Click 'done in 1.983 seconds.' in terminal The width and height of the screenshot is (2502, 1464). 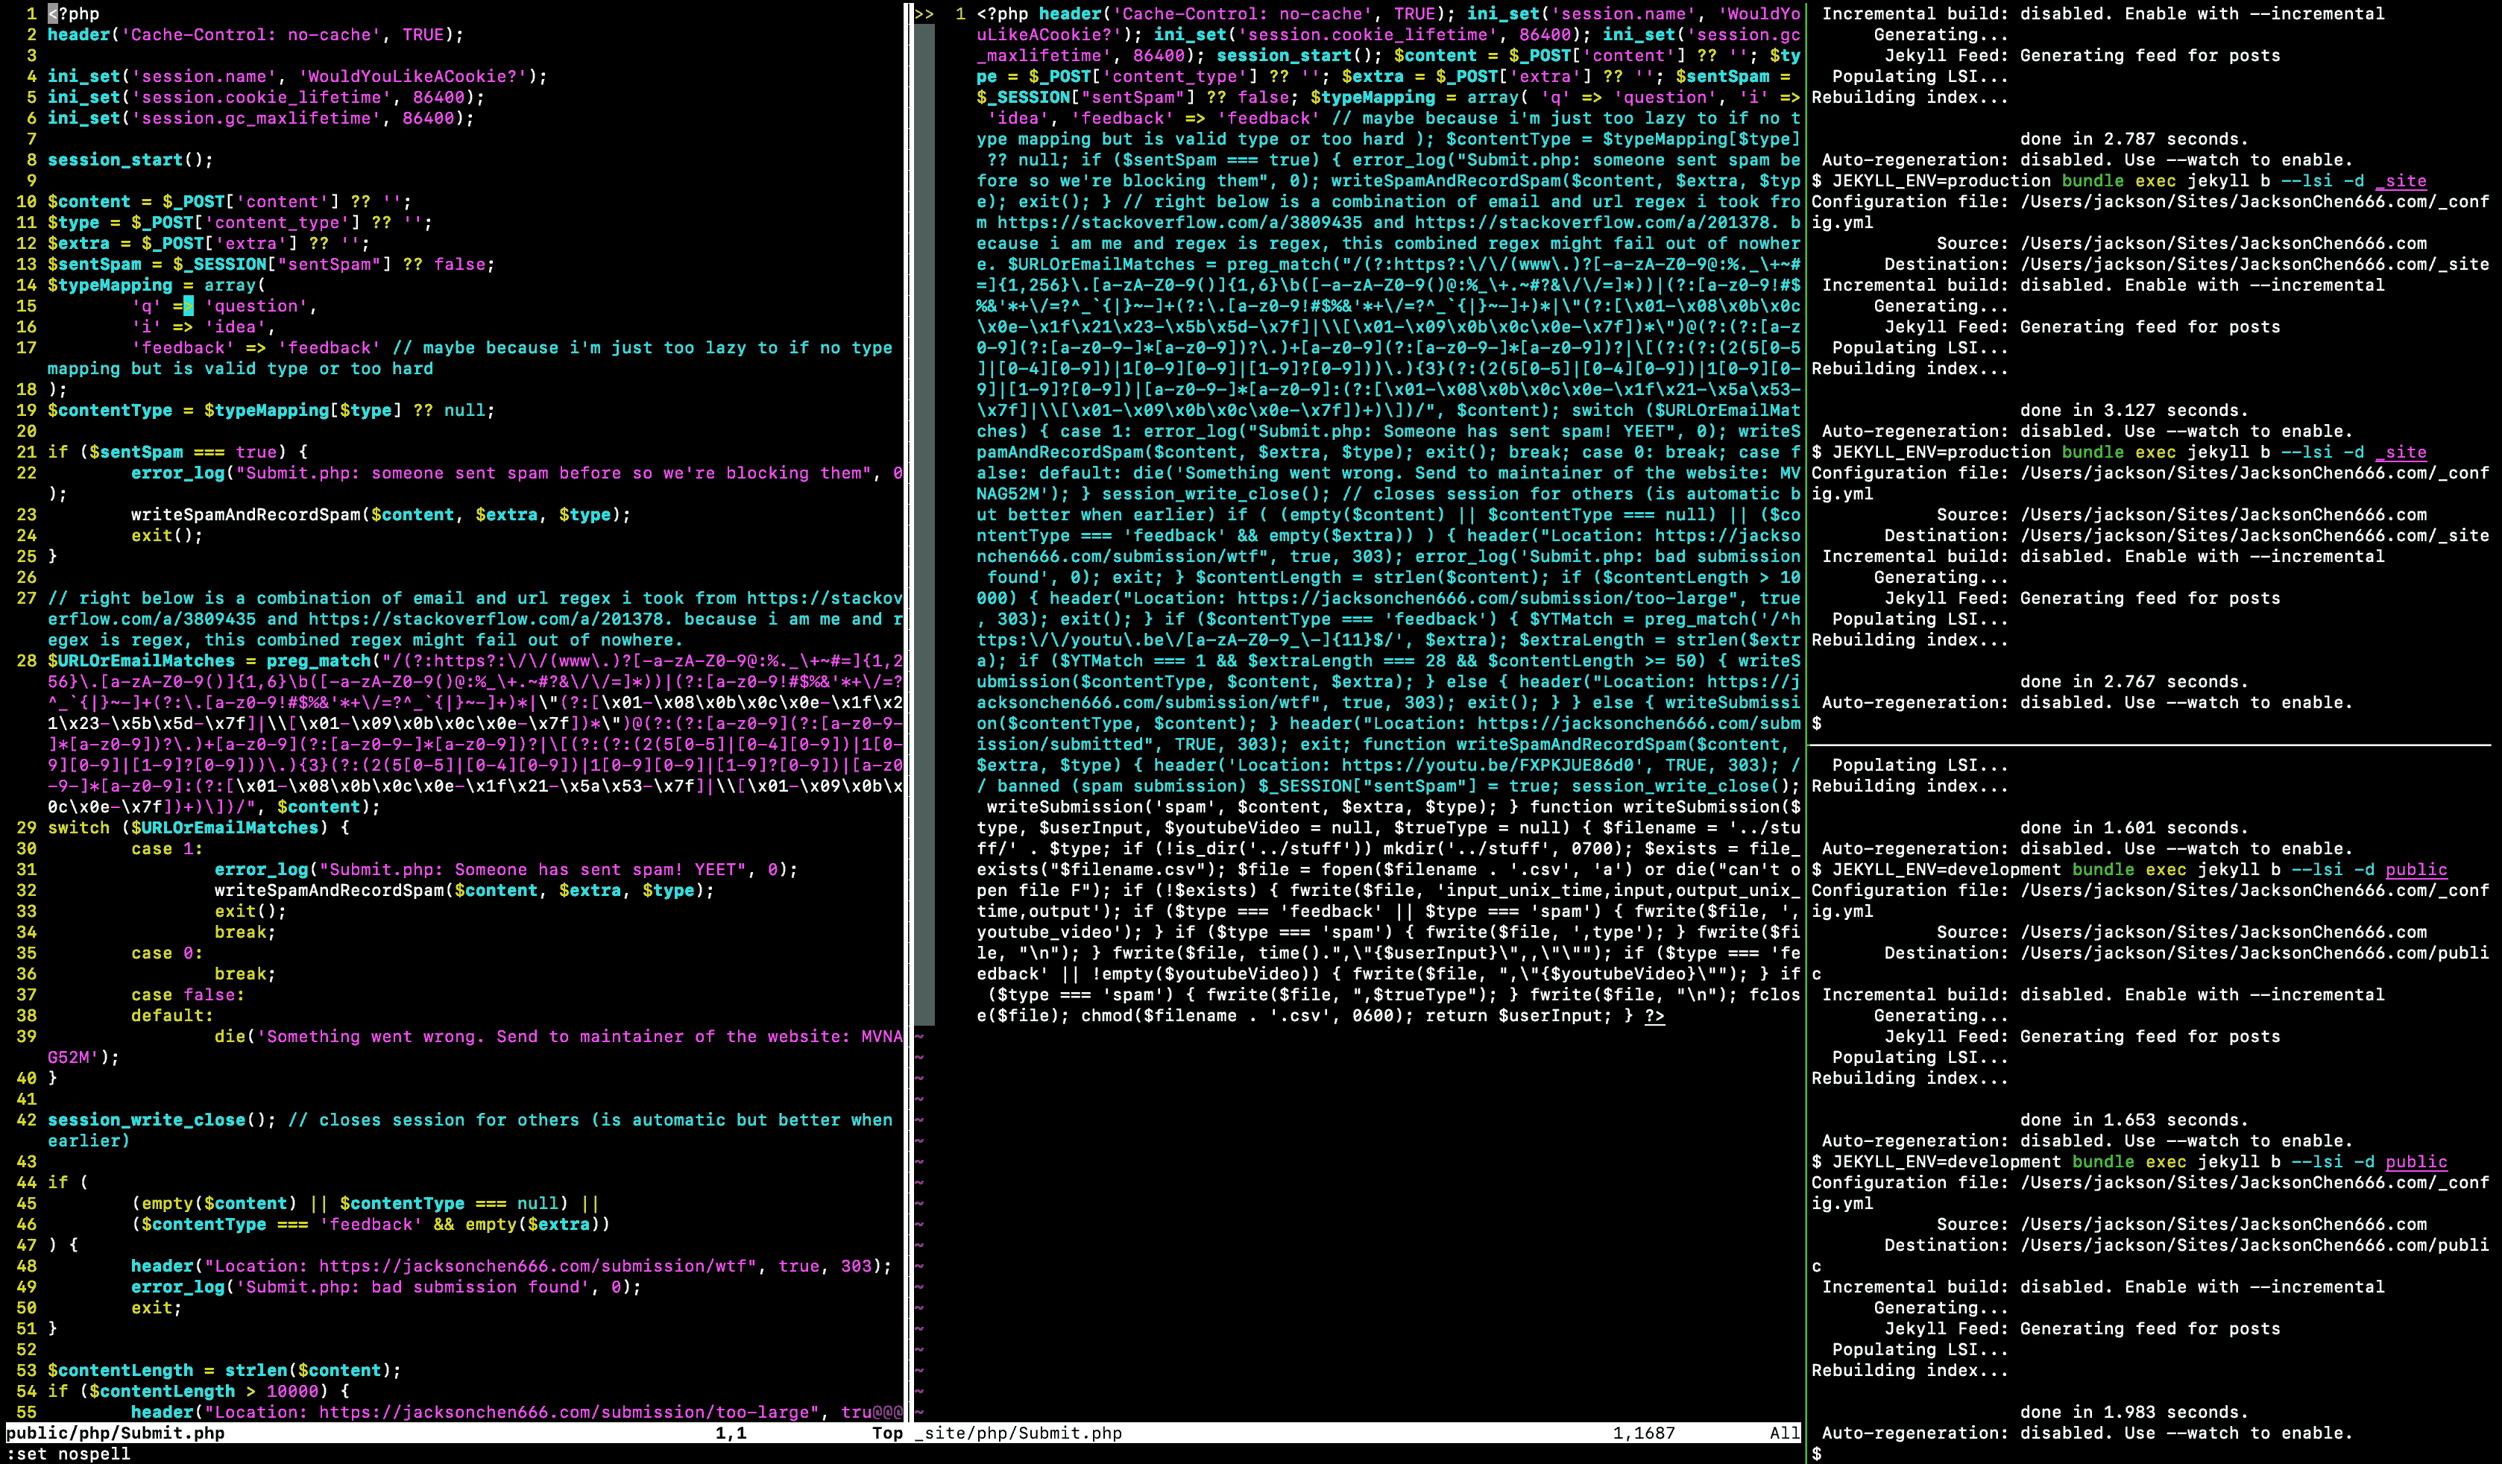point(2134,1413)
